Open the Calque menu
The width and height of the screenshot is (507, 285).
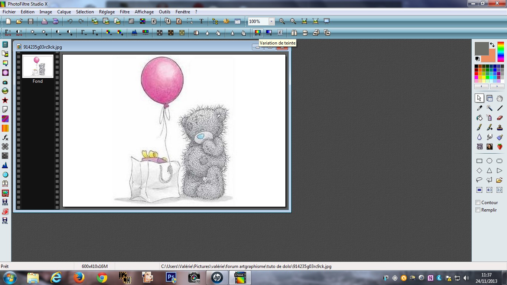click(x=64, y=12)
